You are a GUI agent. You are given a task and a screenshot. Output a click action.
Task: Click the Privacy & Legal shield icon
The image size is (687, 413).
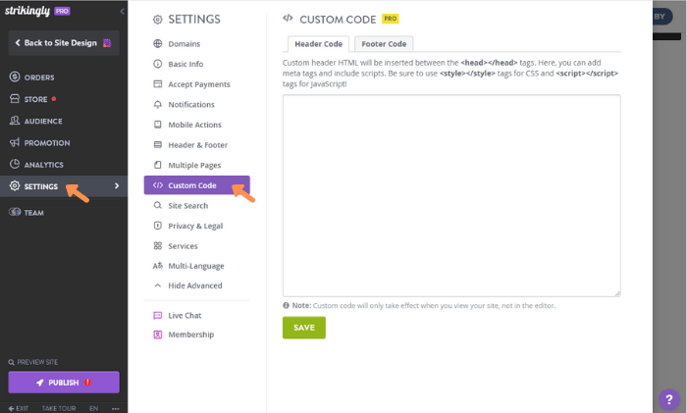[x=158, y=226]
